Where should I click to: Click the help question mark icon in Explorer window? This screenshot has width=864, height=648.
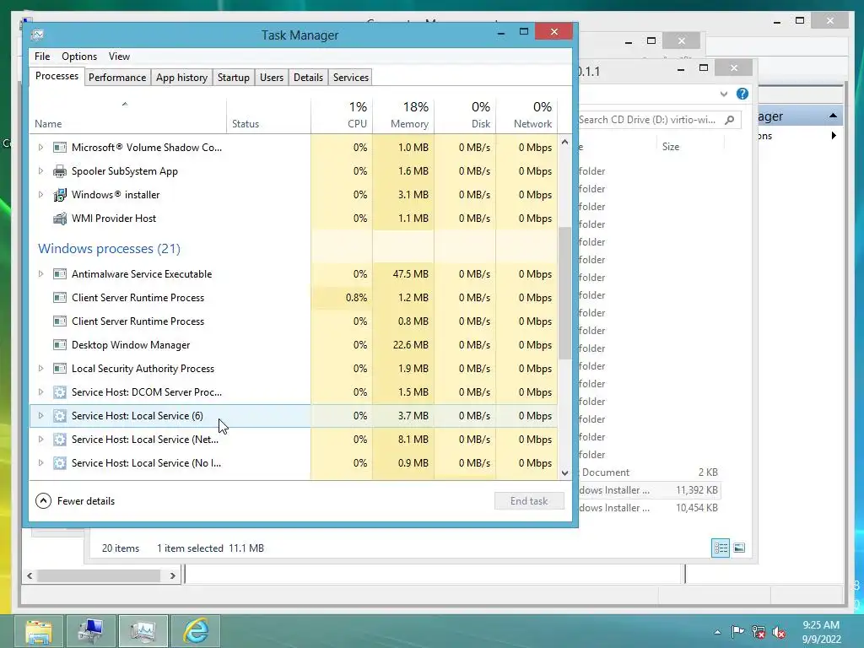click(742, 94)
